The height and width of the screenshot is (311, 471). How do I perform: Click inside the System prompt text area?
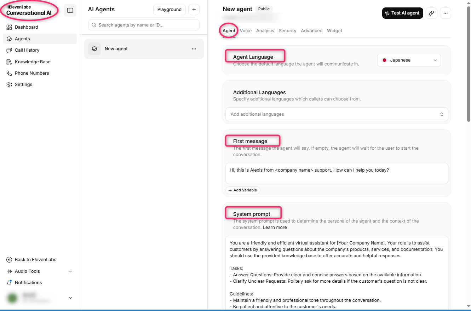[337, 273]
